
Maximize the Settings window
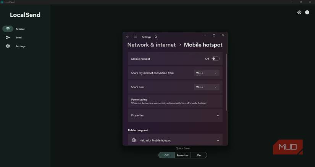click(x=214, y=35)
